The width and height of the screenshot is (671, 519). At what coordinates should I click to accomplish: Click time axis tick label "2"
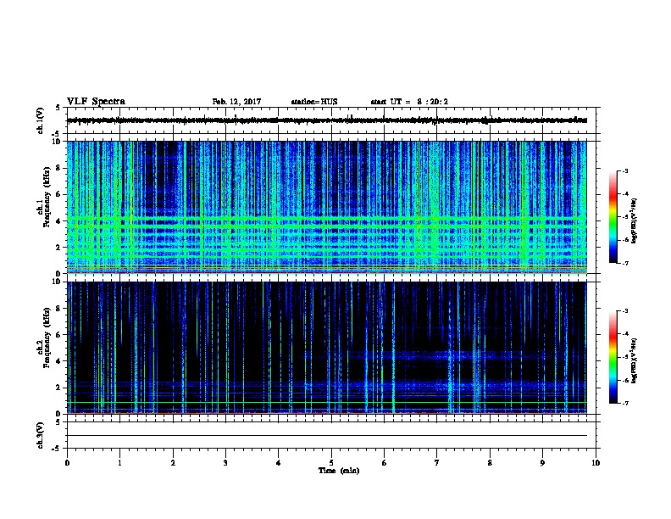pyautogui.click(x=173, y=463)
